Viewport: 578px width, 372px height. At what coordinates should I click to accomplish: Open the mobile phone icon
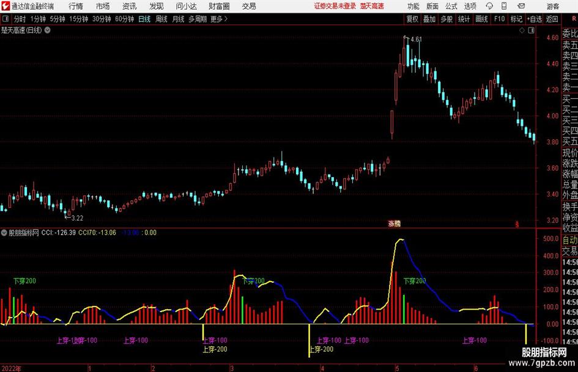tap(504, 6)
